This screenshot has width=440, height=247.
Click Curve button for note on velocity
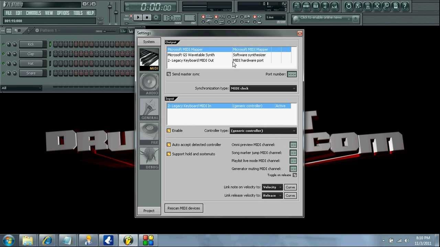pyautogui.click(x=290, y=187)
